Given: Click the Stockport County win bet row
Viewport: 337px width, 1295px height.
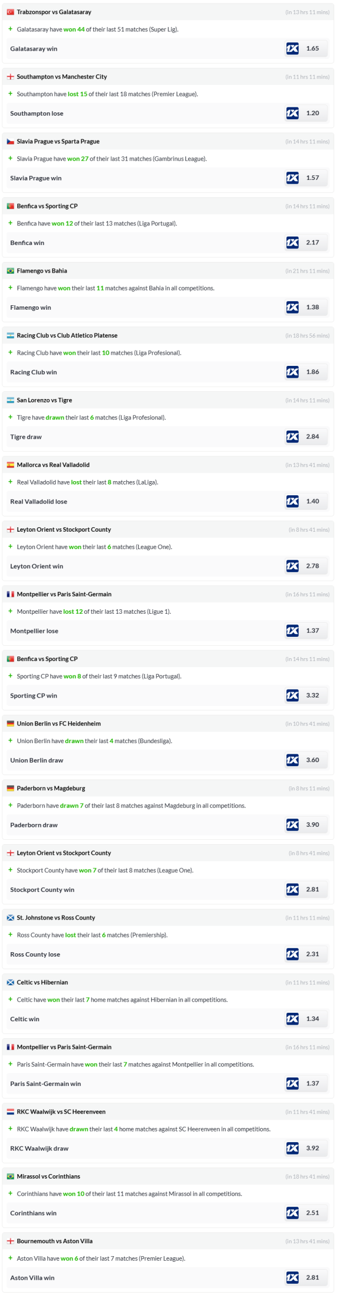Looking at the screenshot, I should [x=42, y=890].
